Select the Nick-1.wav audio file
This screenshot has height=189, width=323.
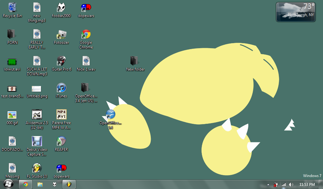tap(86, 61)
